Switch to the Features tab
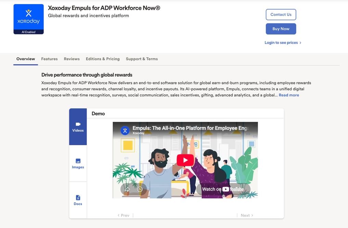The width and height of the screenshot is (348, 228). (49, 59)
